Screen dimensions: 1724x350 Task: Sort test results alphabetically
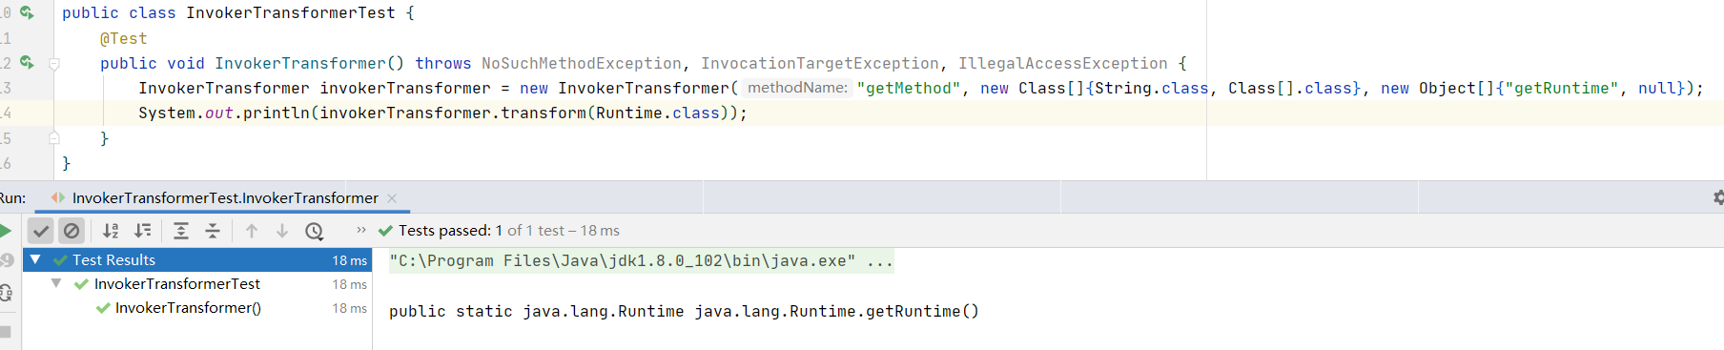[x=111, y=231]
